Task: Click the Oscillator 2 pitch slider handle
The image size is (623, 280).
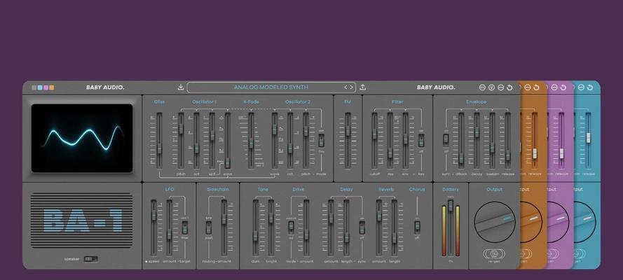Action: pos(306,131)
